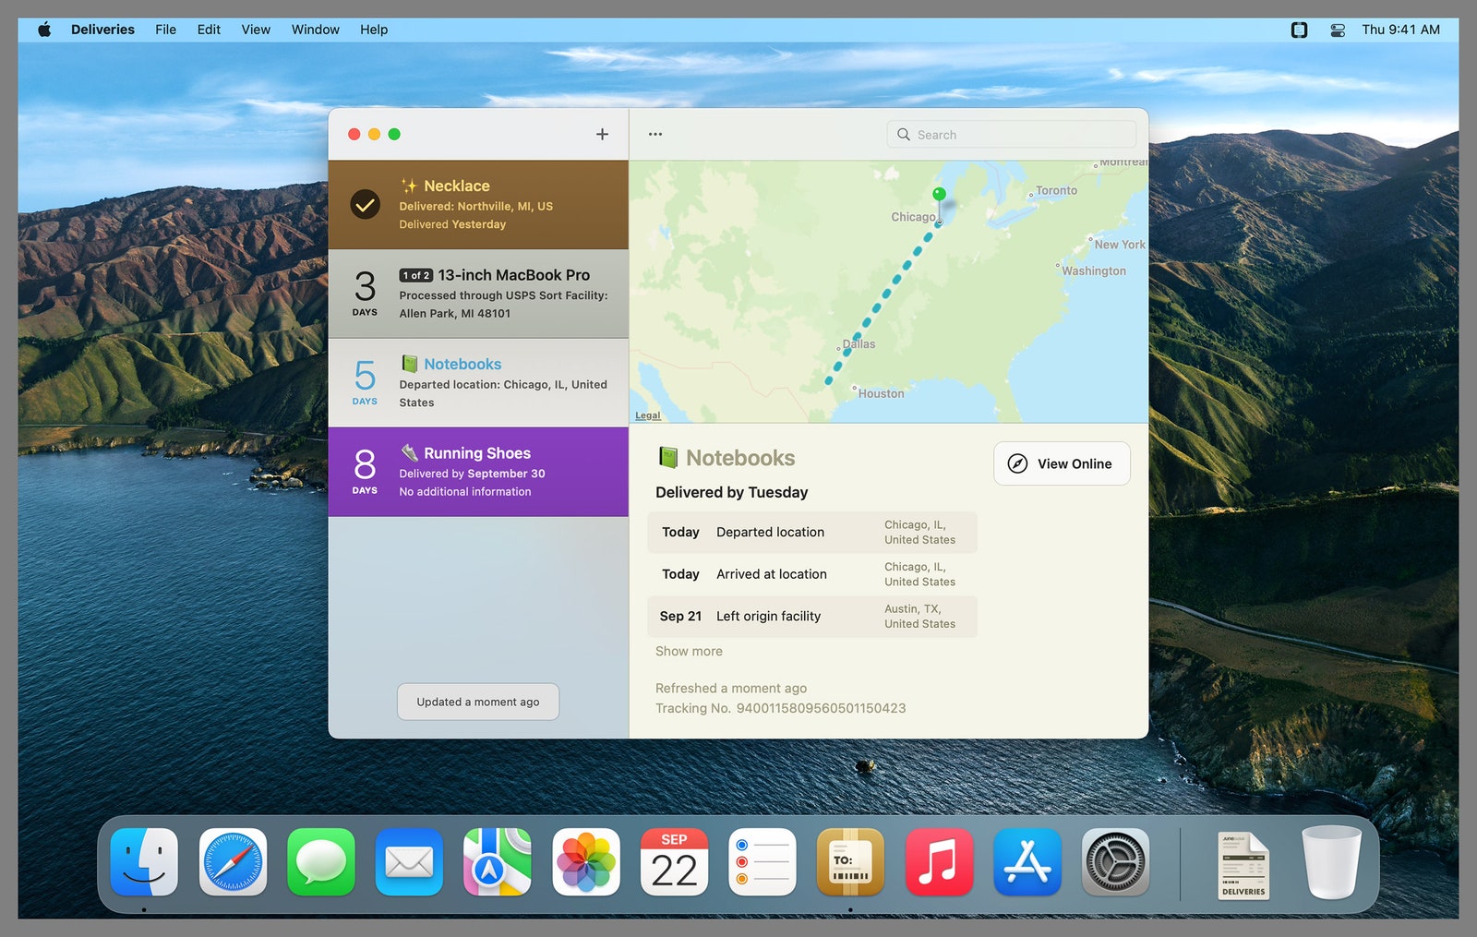Click the shoe icon beside Running Shoes
The width and height of the screenshot is (1477, 937).
point(409,452)
